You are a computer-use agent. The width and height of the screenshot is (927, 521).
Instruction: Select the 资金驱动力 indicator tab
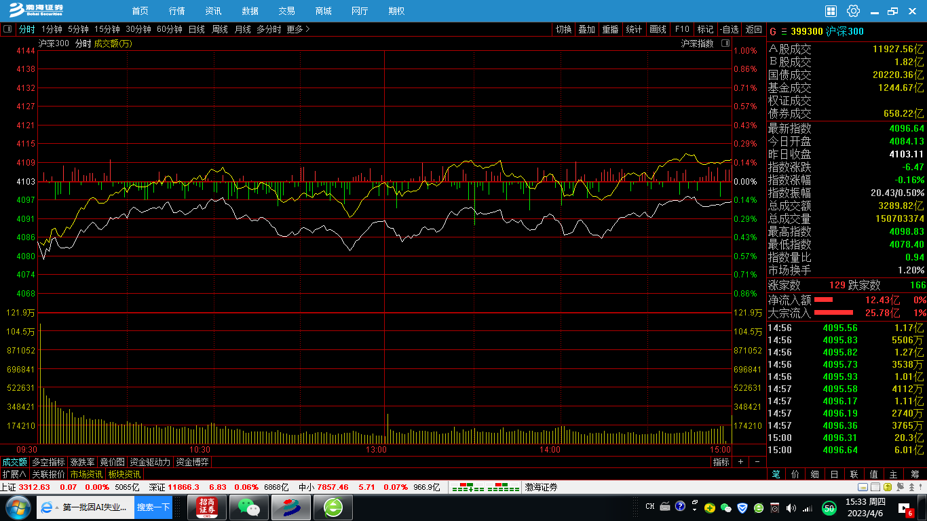coord(150,462)
